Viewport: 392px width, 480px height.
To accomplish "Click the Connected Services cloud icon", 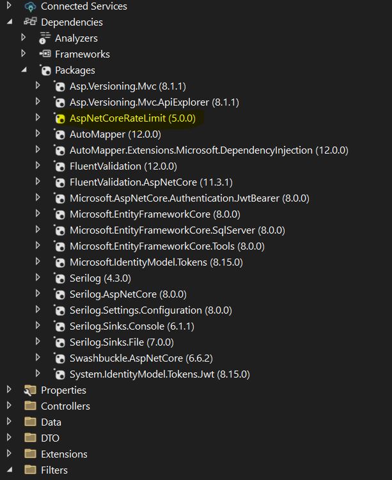I will (x=29, y=6).
